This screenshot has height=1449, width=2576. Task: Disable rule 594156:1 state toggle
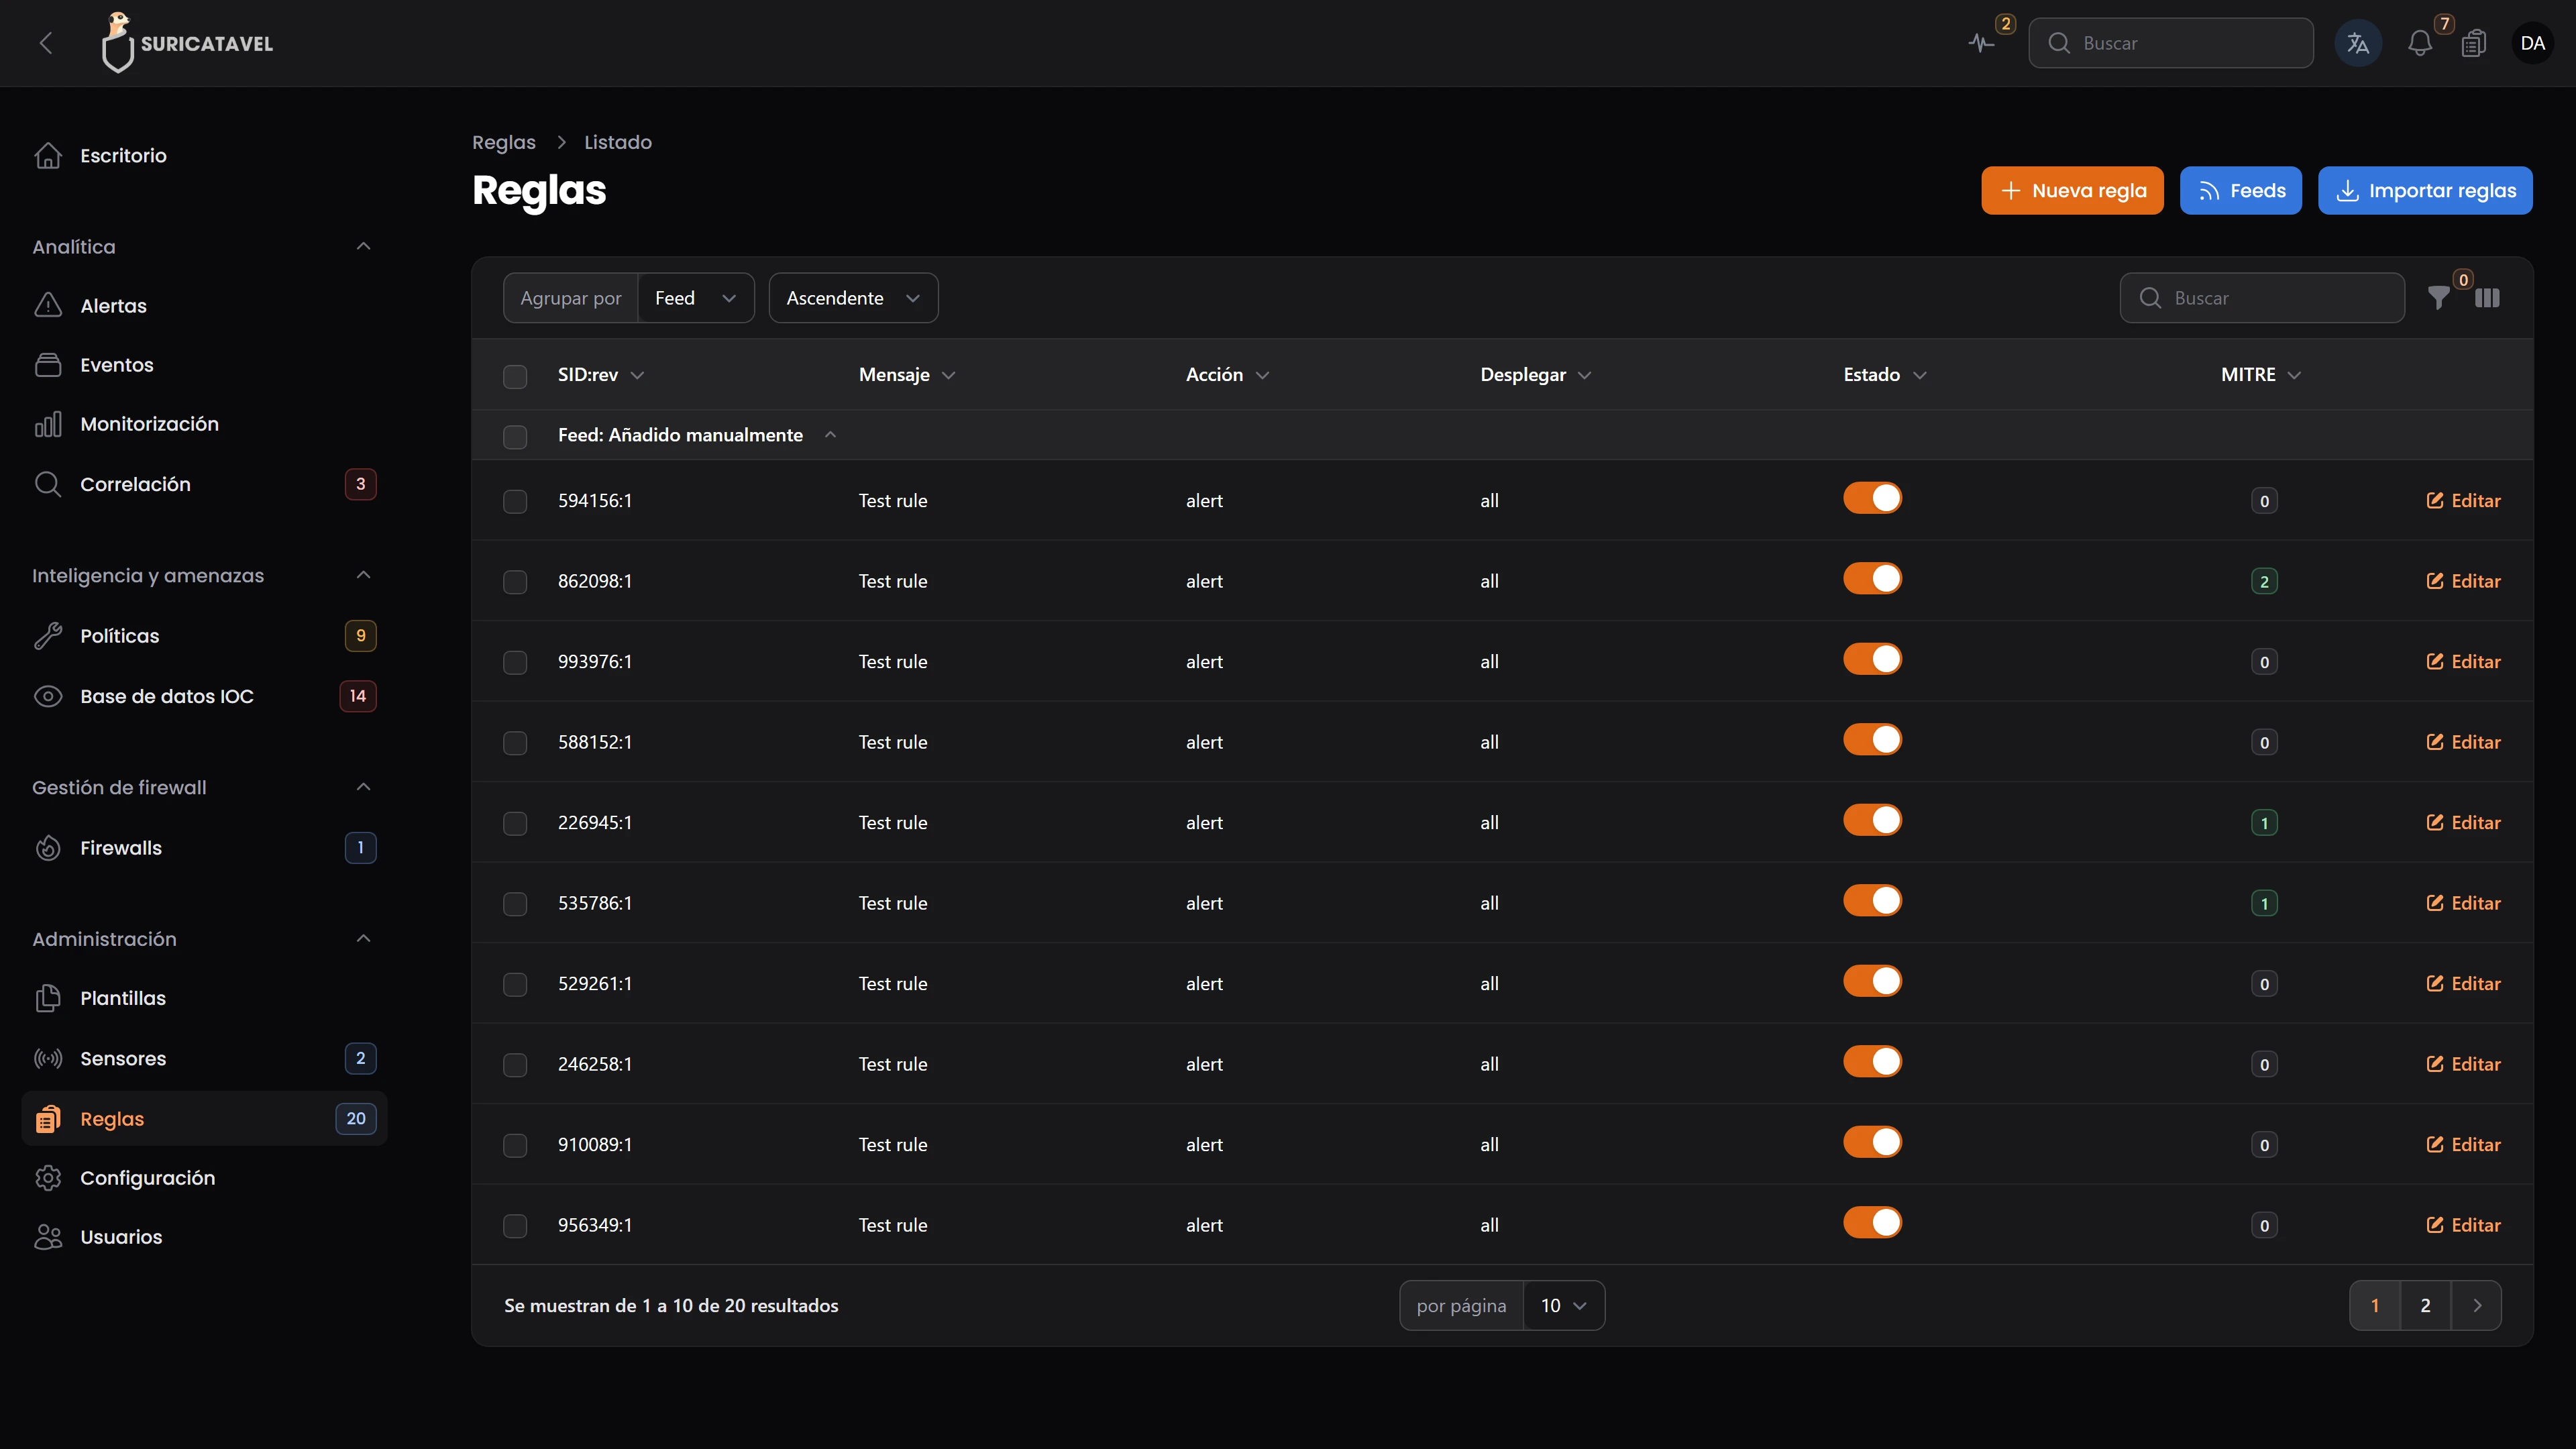click(1872, 498)
